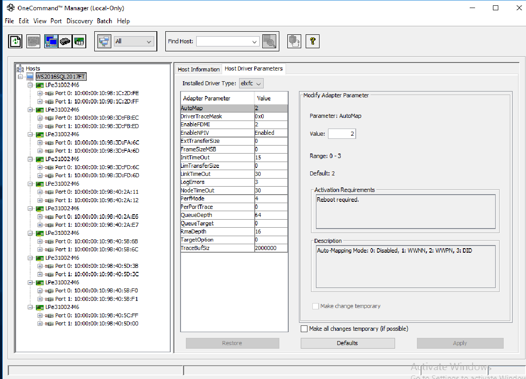Switch to the Host Information tab
The image size is (526, 379).
[198, 69]
